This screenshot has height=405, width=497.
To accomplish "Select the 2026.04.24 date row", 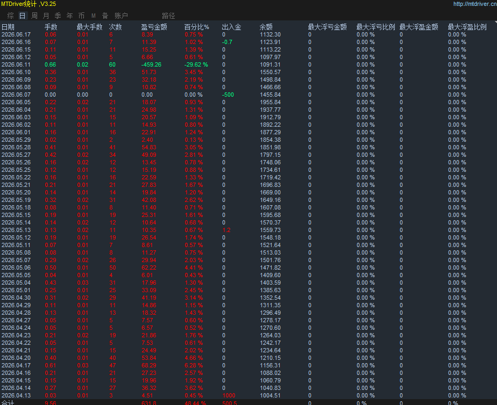I will pyautogui.click(x=16, y=328).
